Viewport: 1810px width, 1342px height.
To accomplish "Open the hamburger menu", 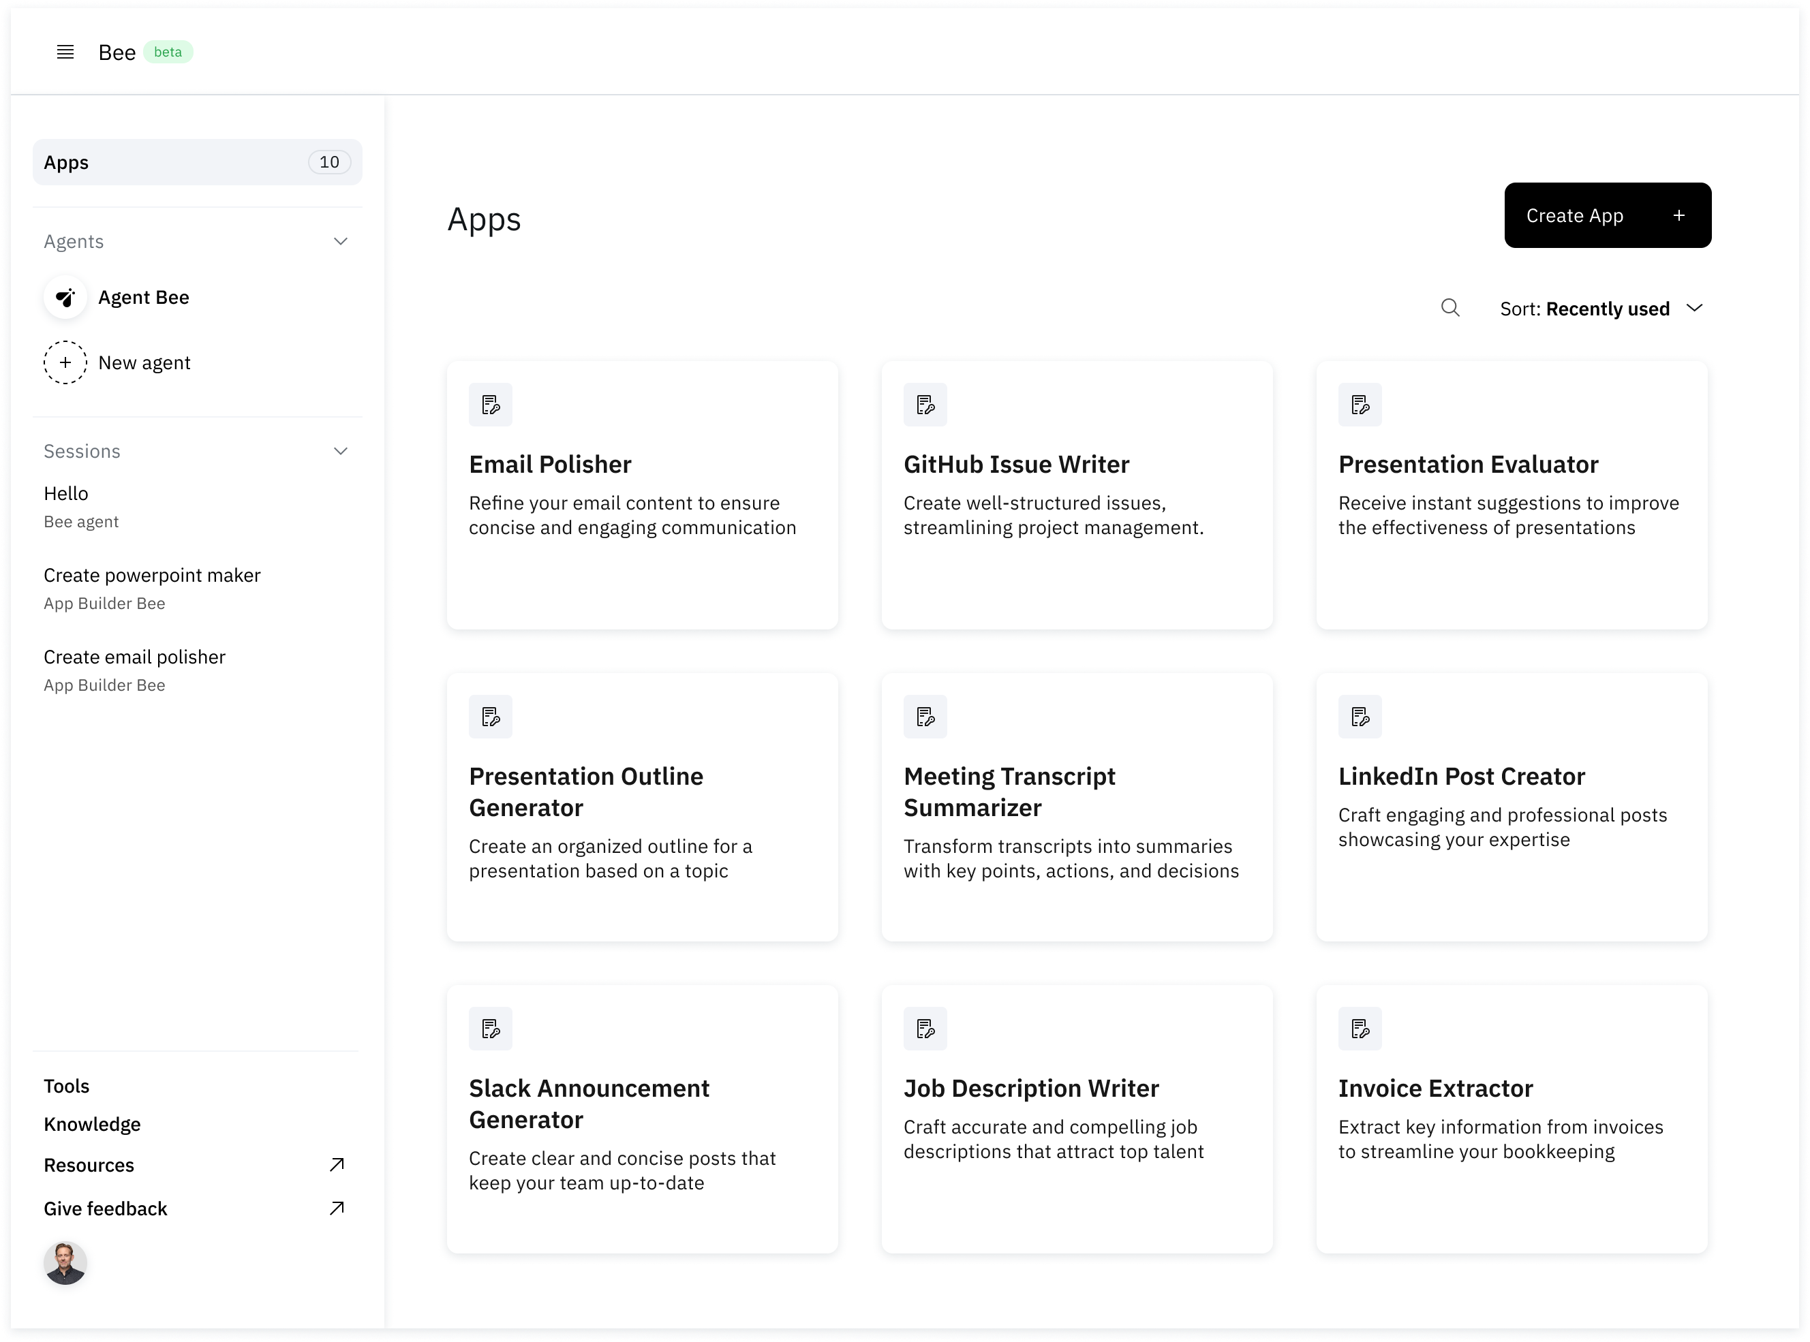I will (x=65, y=51).
